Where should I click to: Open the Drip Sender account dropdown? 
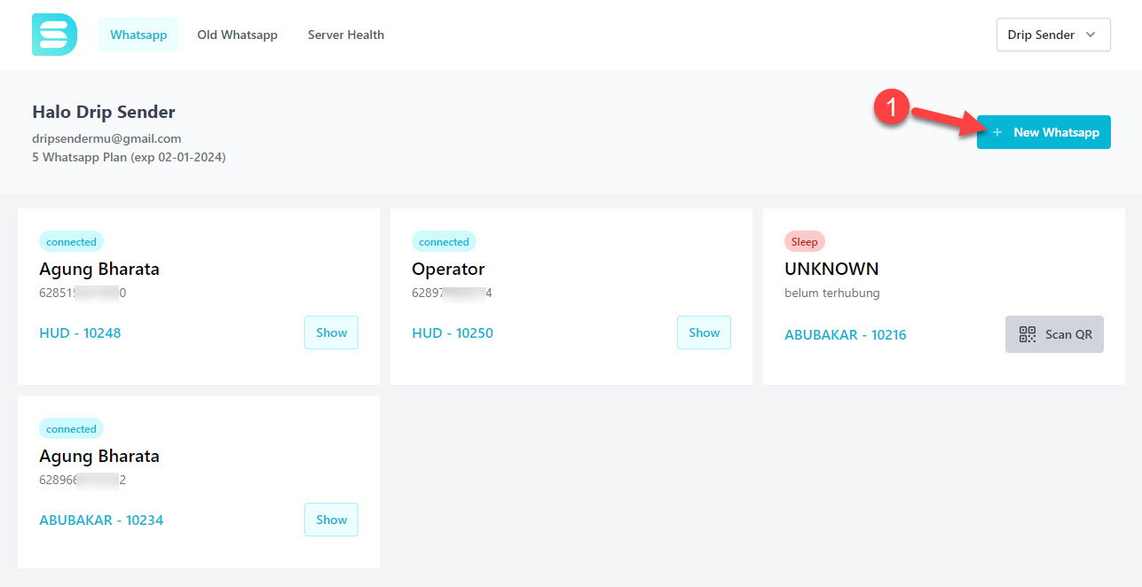coord(1053,35)
